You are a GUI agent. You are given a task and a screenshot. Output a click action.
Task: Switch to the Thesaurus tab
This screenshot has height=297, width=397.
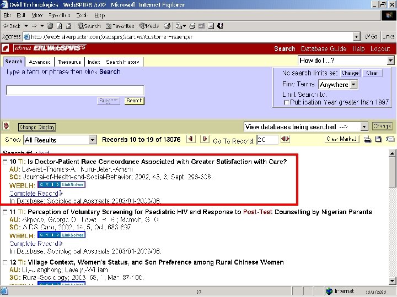click(x=69, y=62)
